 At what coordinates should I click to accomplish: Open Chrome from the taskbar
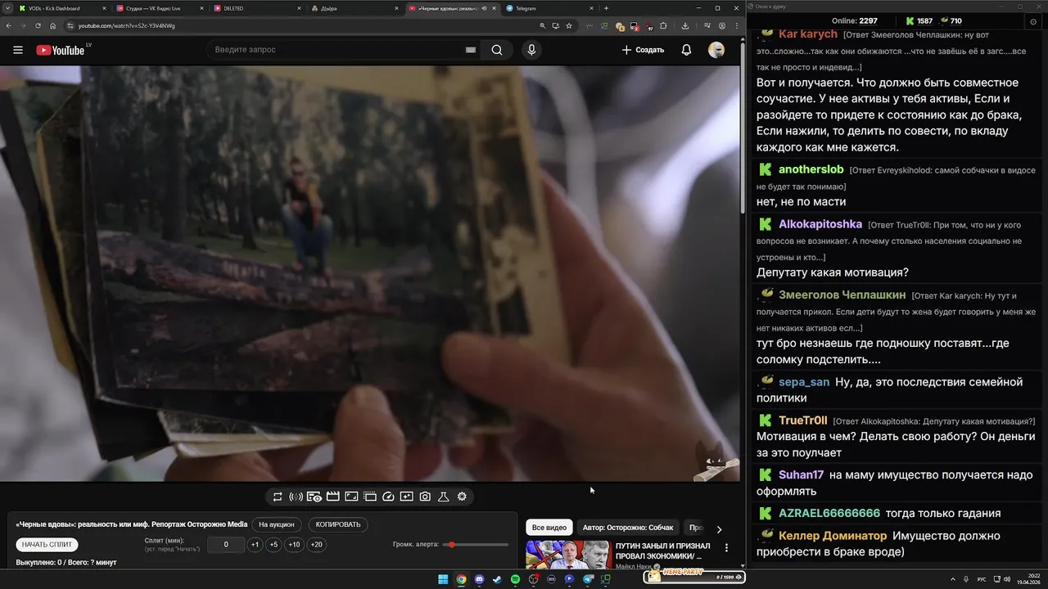pos(461,579)
